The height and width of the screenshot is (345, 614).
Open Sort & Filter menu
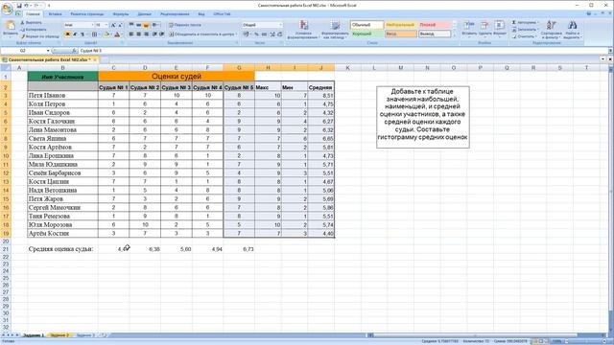click(552, 30)
